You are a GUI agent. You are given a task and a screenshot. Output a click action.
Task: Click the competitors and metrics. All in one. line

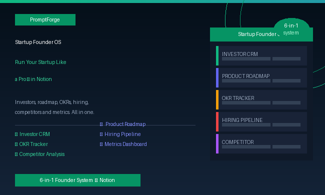point(54,112)
